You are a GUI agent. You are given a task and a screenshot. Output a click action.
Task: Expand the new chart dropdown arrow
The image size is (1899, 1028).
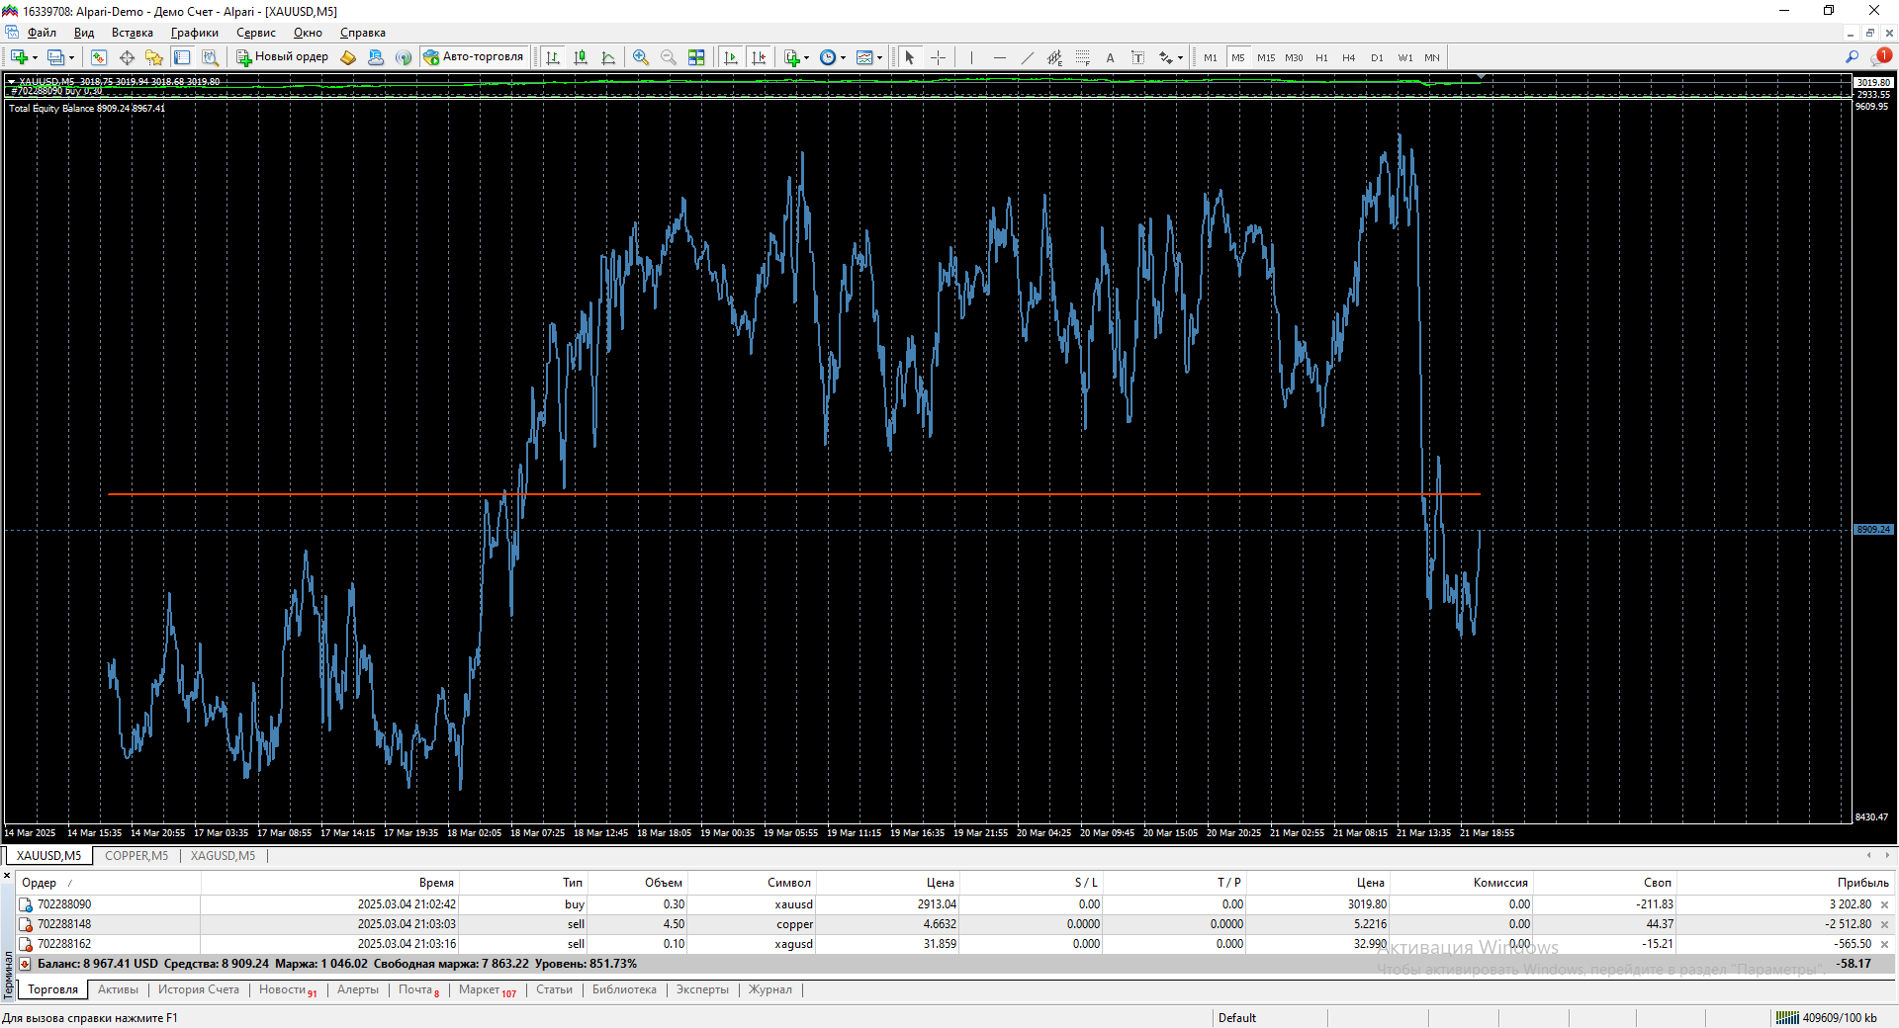click(36, 58)
